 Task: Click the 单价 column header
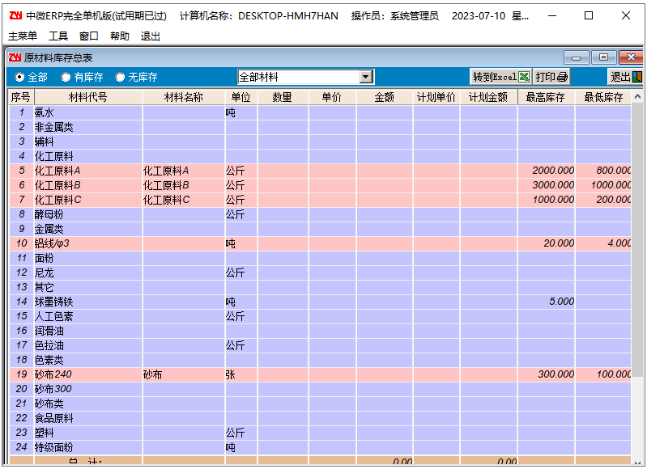point(332,97)
